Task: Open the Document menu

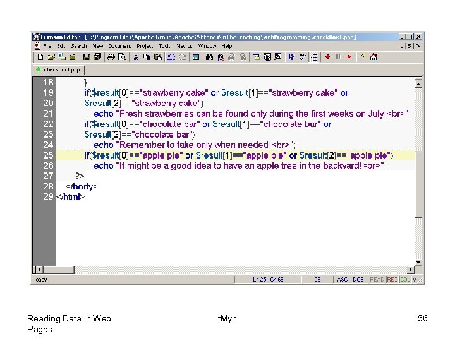Action: pos(120,46)
